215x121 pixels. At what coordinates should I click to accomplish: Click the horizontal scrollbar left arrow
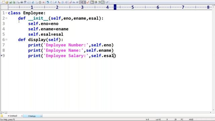point(3,113)
